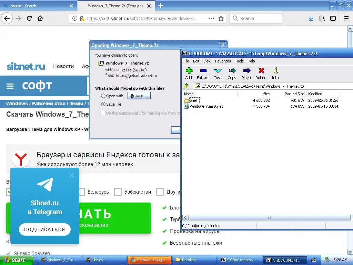Click the page scrollbar down arrow
The image size is (353, 265).
tap(350, 252)
